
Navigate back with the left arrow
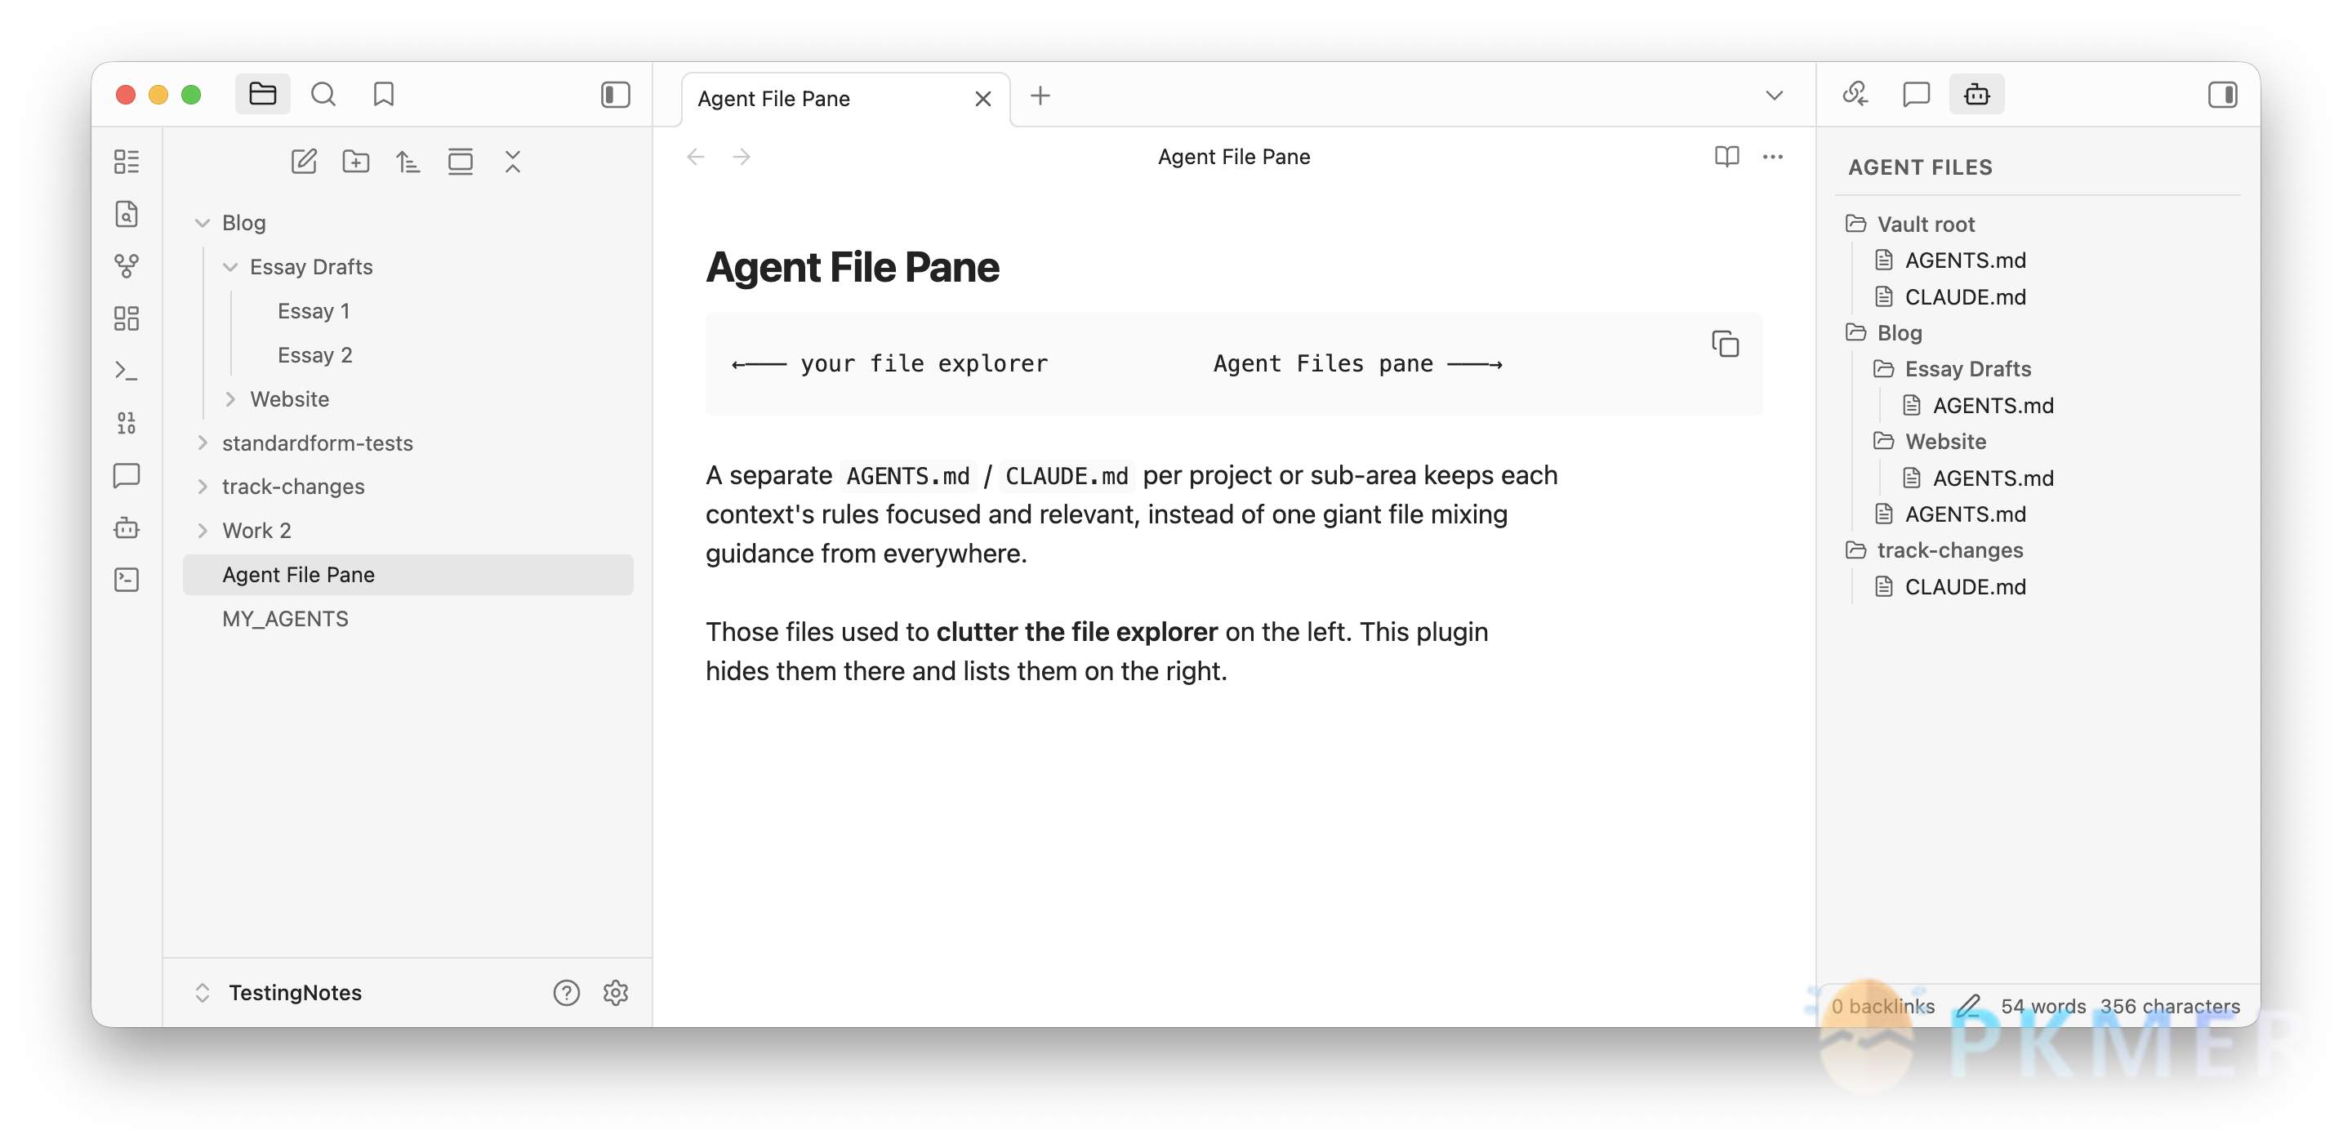tap(696, 157)
